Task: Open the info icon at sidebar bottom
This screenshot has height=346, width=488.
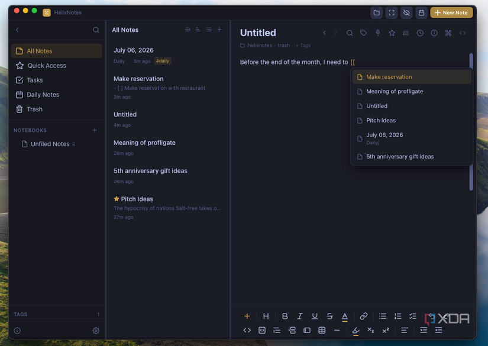Action: click(x=17, y=331)
